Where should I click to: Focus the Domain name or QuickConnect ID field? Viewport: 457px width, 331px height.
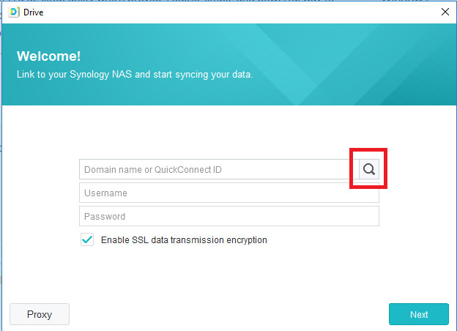tap(219, 169)
